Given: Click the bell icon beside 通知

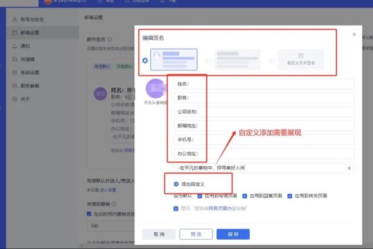Looking at the screenshot, I should point(14,46).
